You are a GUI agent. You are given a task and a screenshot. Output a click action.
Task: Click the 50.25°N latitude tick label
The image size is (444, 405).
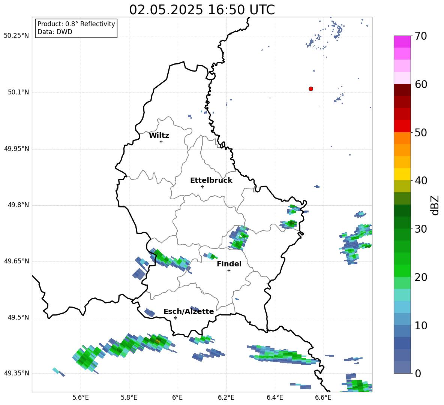pyautogui.click(x=16, y=36)
